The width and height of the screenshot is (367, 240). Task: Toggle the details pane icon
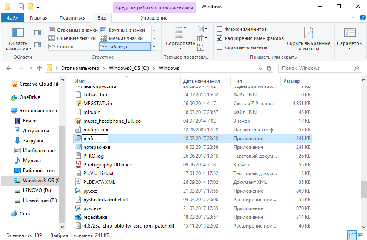point(37,44)
